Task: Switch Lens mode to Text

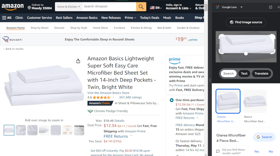Action: 244,73
